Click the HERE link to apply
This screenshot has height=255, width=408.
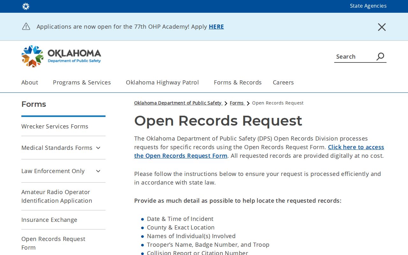coord(216,26)
